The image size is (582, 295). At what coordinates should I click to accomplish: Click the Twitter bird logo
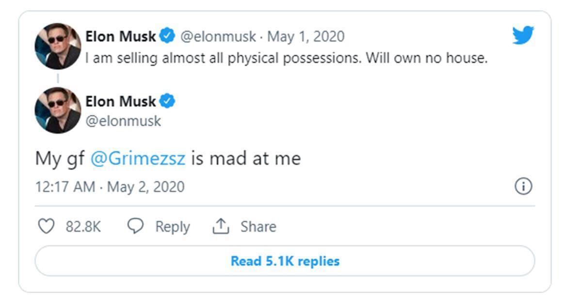pyautogui.click(x=523, y=35)
